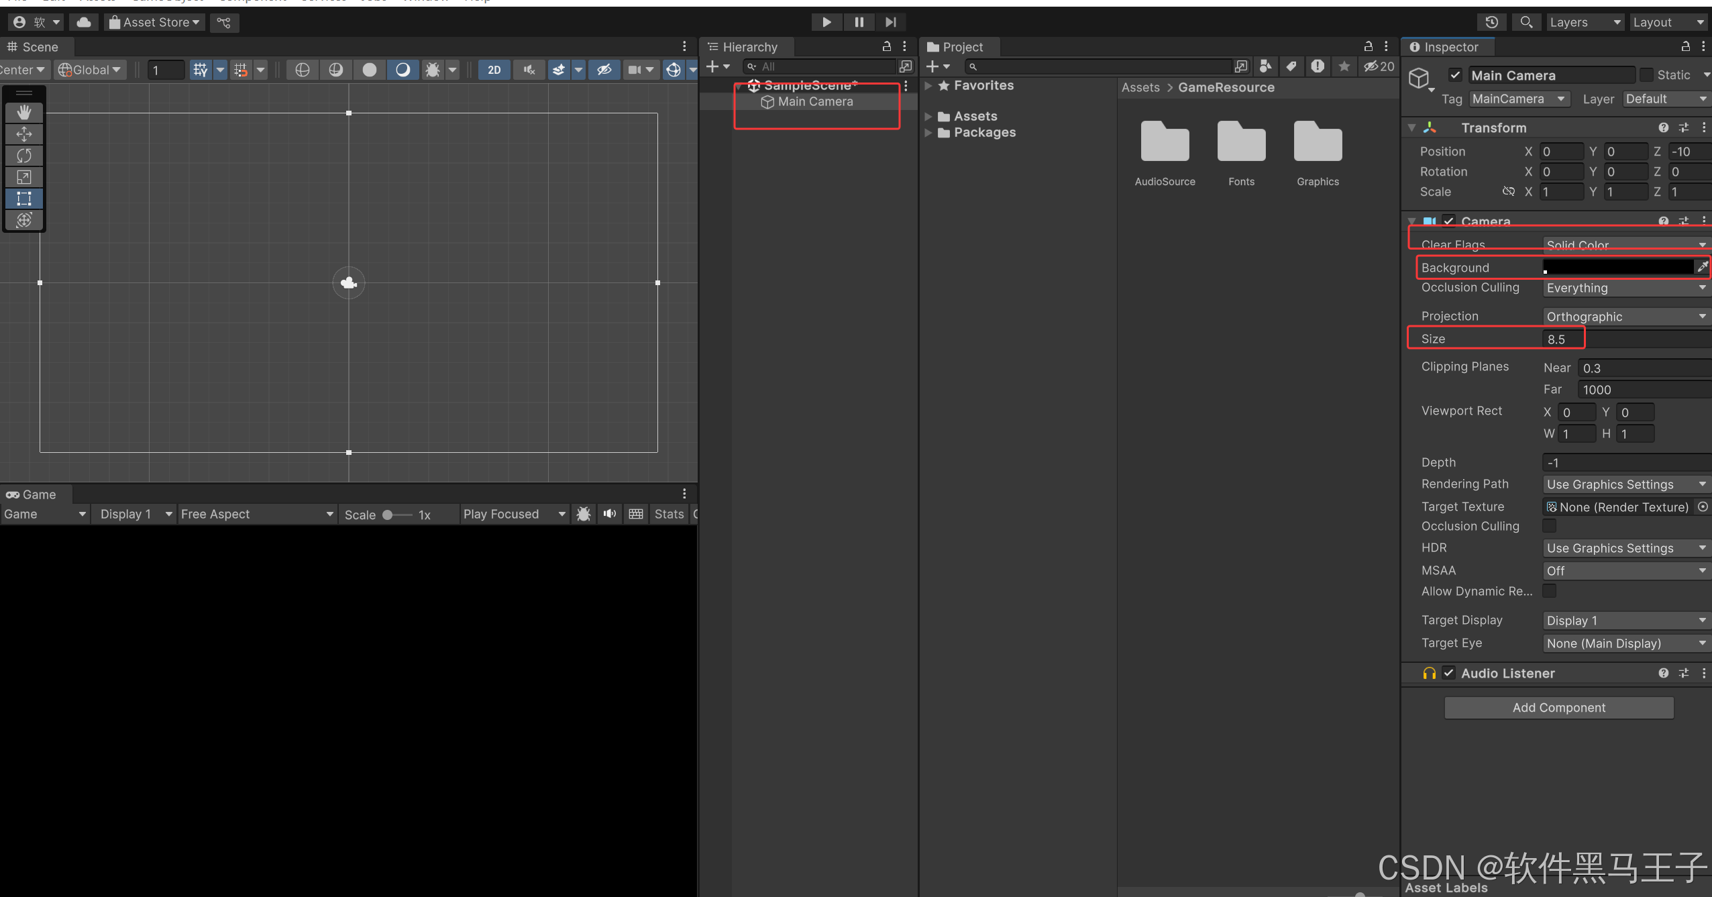Open the Layers menu in top right
Image resolution: width=1712 pixels, height=897 pixels.
coord(1585,22)
